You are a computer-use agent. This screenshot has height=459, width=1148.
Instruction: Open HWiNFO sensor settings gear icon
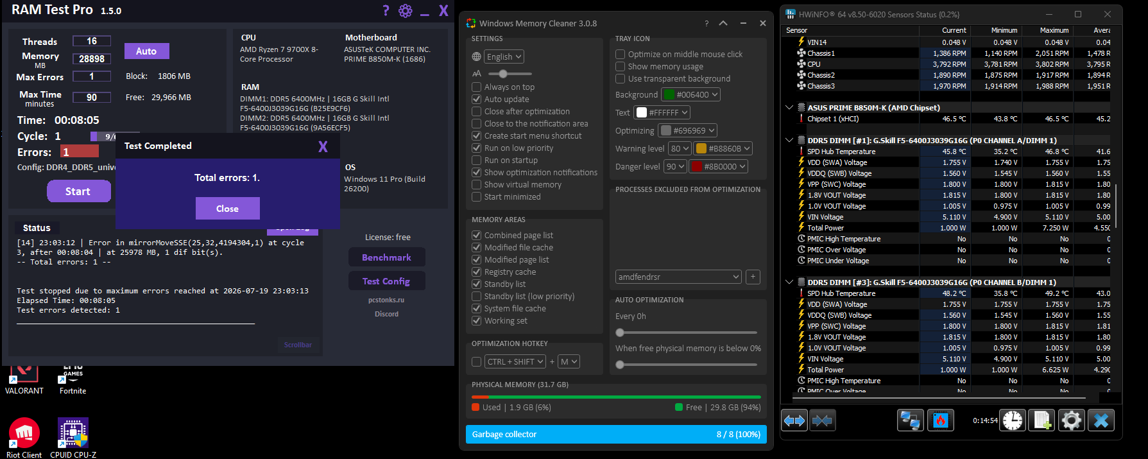tap(1072, 420)
